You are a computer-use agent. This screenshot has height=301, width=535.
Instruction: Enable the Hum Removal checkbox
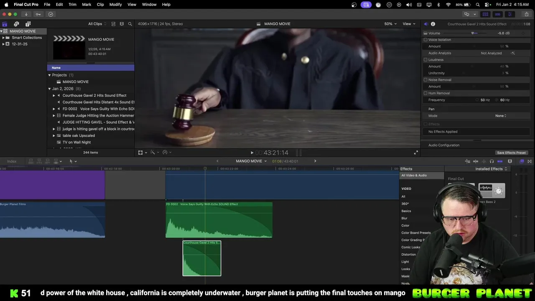(425, 93)
